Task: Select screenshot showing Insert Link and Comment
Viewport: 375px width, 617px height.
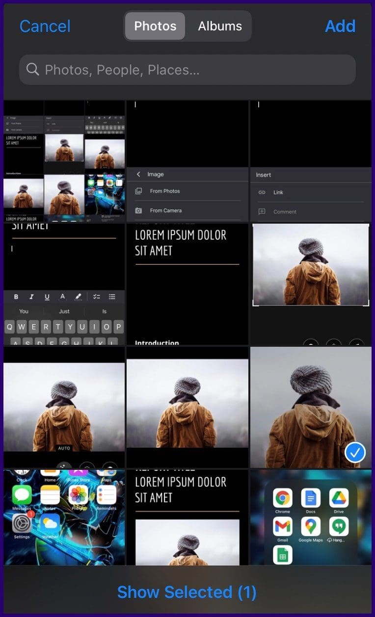Action: coord(311,161)
